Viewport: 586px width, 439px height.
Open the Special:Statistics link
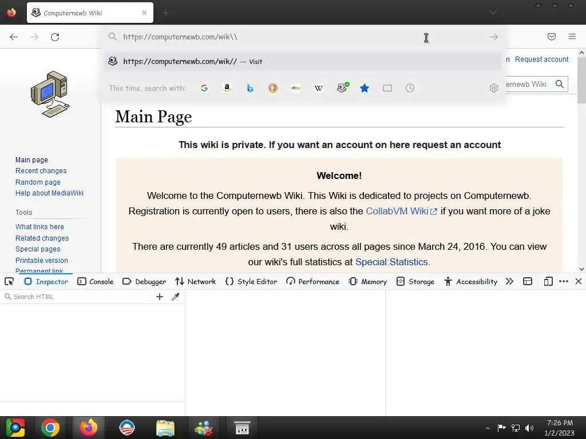tap(391, 262)
